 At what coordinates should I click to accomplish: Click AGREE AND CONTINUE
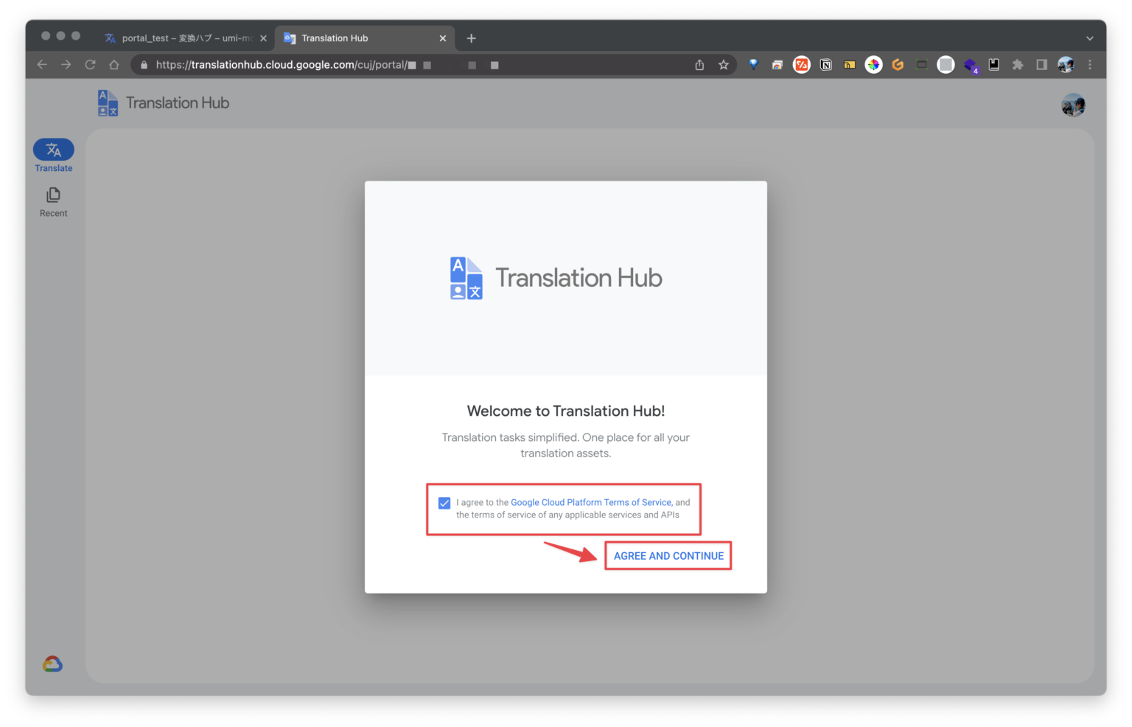click(668, 555)
